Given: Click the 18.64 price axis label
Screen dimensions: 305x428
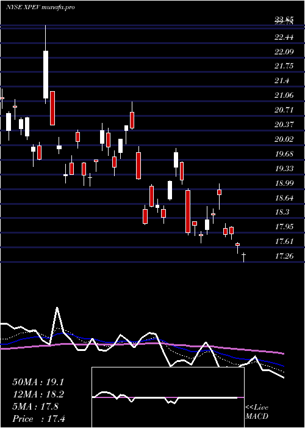Looking at the screenshot, I should [284, 197].
